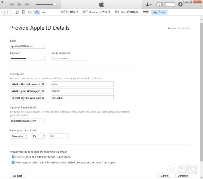Open the Movies library icon
The width and height of the screenshot is (203, 179).
pos(24,12)
